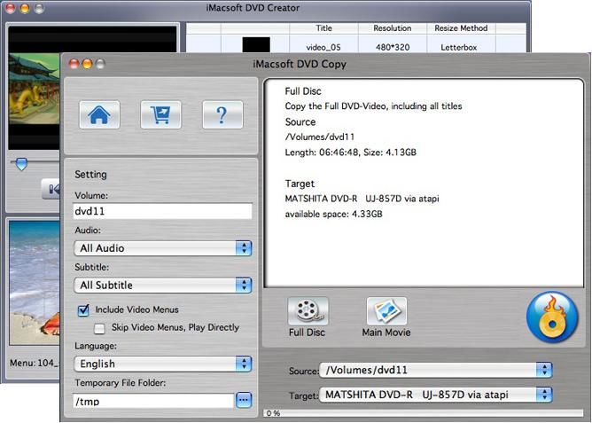Click the 'MATSHITA DVD-R UJ-857D via atapi' info line
The width and height of the screenshot is (592, 423).
[362, 199]
